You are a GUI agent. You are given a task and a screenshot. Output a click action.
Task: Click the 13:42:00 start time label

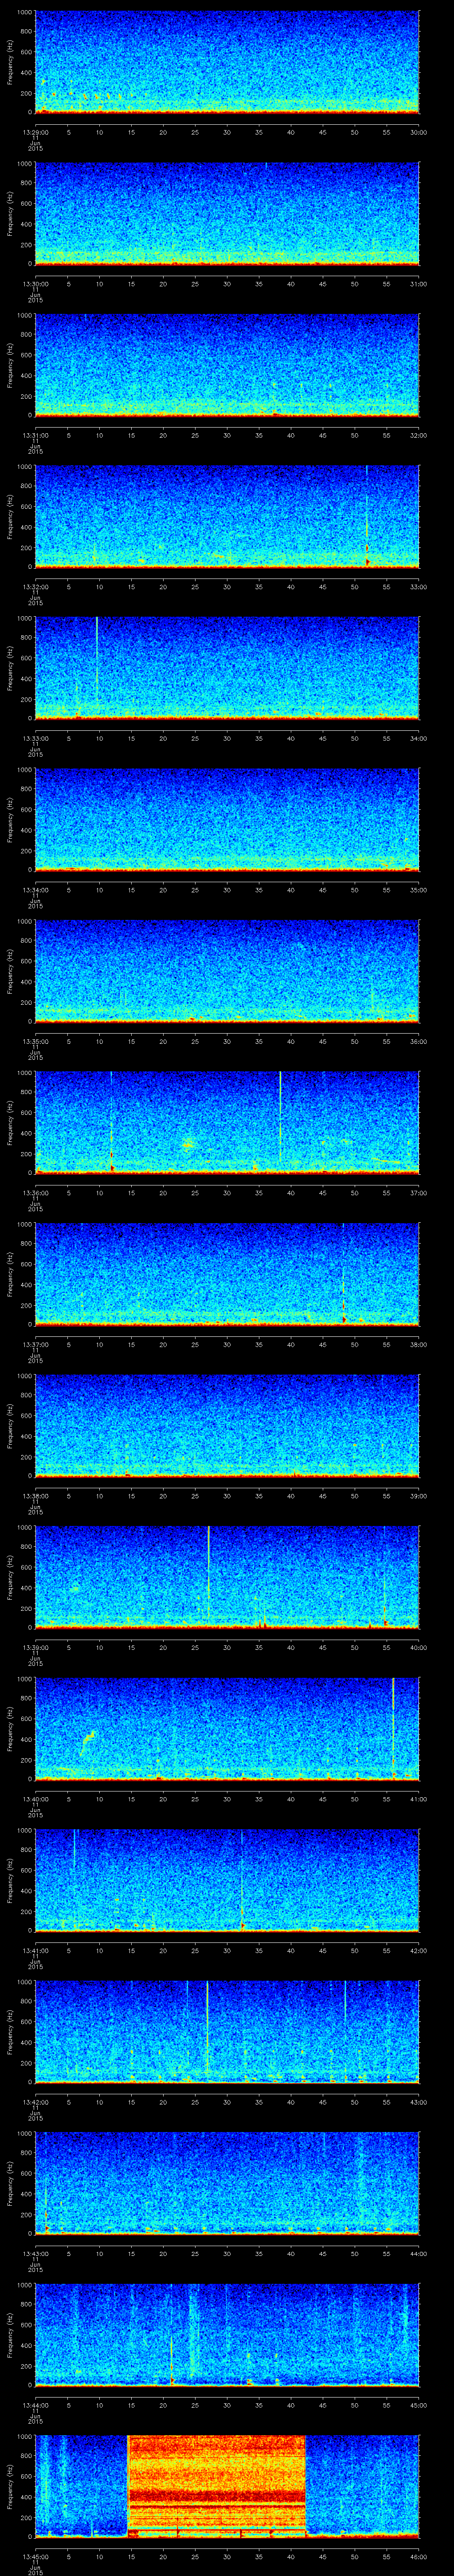tap(35, 2102)
